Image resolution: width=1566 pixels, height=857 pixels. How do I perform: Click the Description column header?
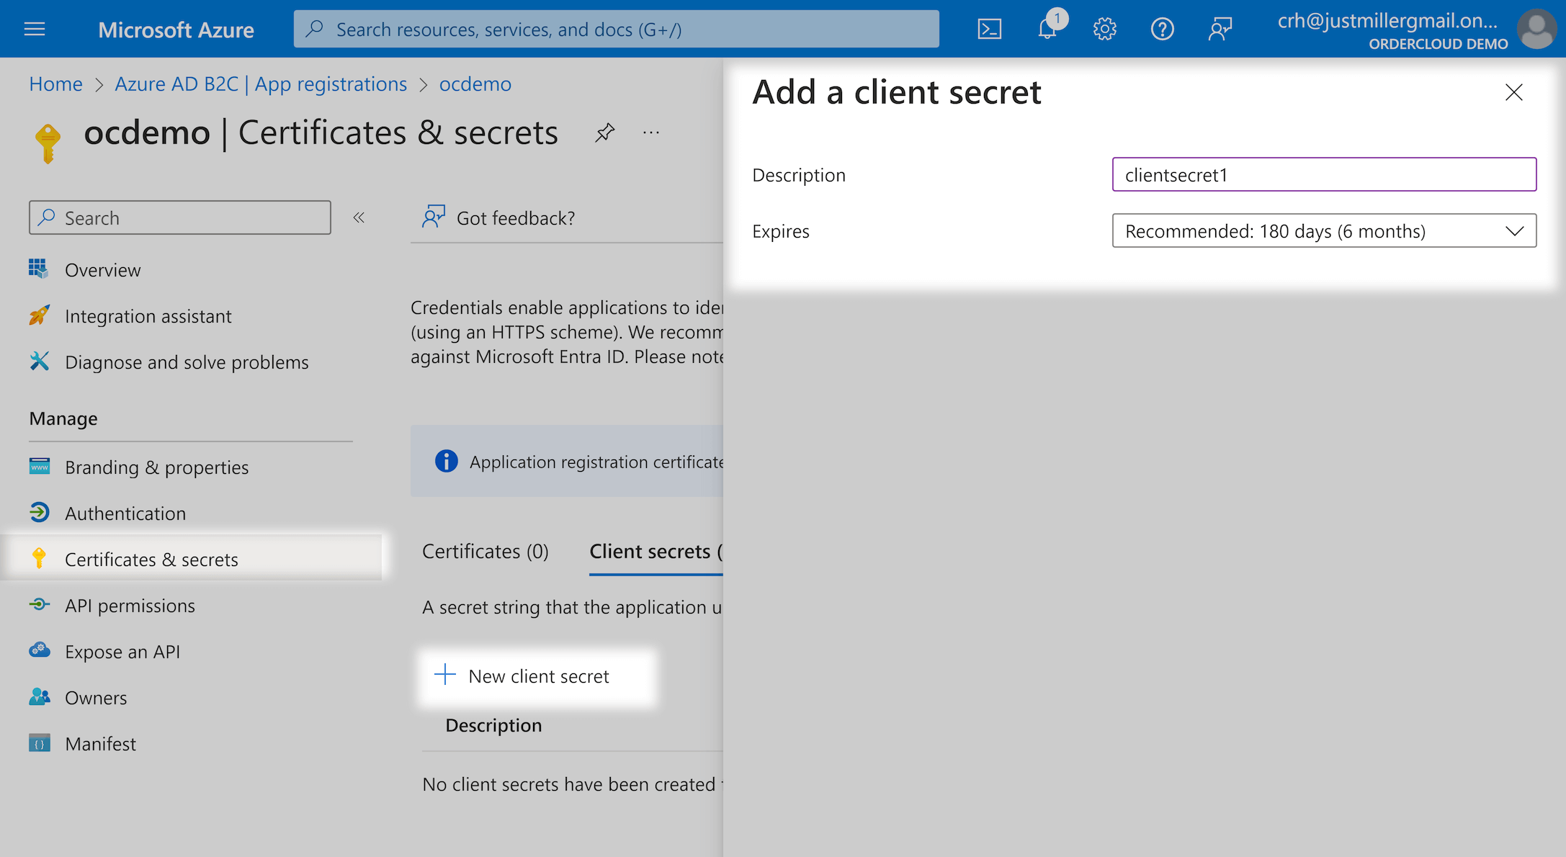pos(493,725)
